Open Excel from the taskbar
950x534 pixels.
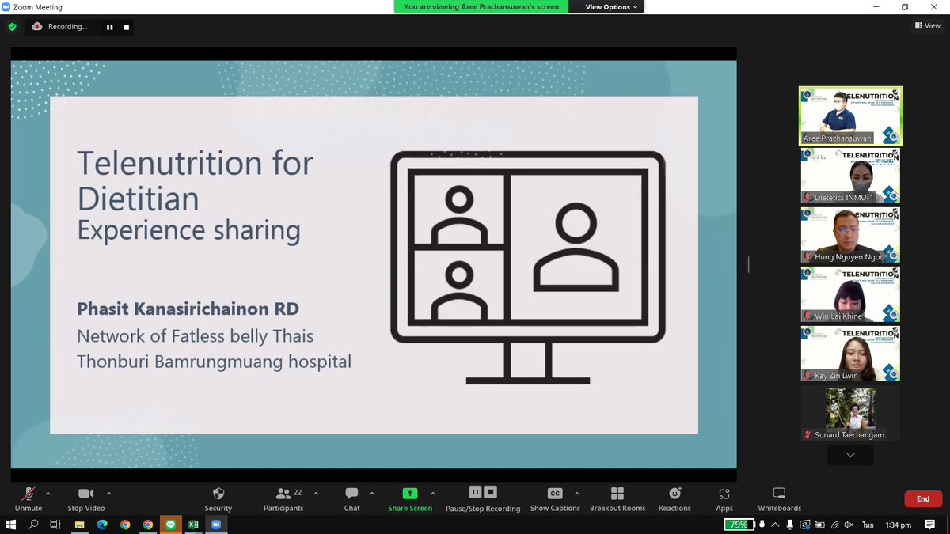(193, 525)
